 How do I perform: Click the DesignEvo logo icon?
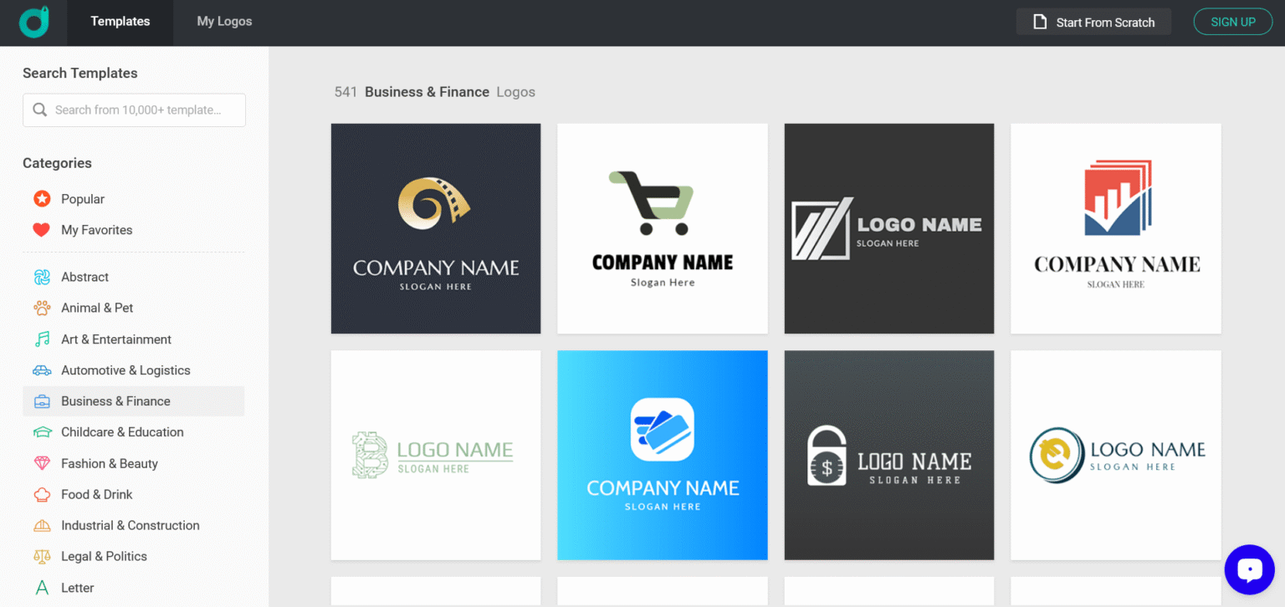(34, 23)
